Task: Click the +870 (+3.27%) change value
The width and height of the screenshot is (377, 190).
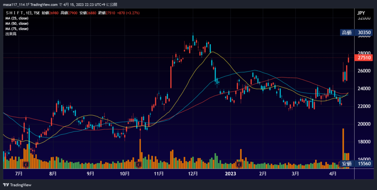Action: pos(128,13)
